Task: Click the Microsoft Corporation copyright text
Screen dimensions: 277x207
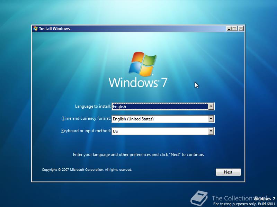Action: click(87, 170)
